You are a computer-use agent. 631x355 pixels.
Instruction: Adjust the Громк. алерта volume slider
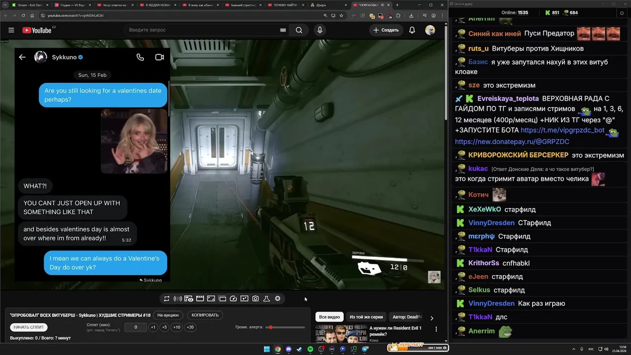pos(286,327)
